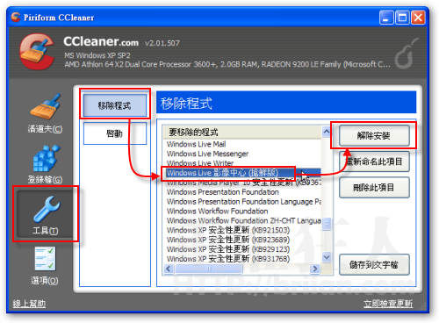Viewport: 439px width, 323px height.
Task: Open the 登錄檔 registry section
Action: [x=45, y=164]
